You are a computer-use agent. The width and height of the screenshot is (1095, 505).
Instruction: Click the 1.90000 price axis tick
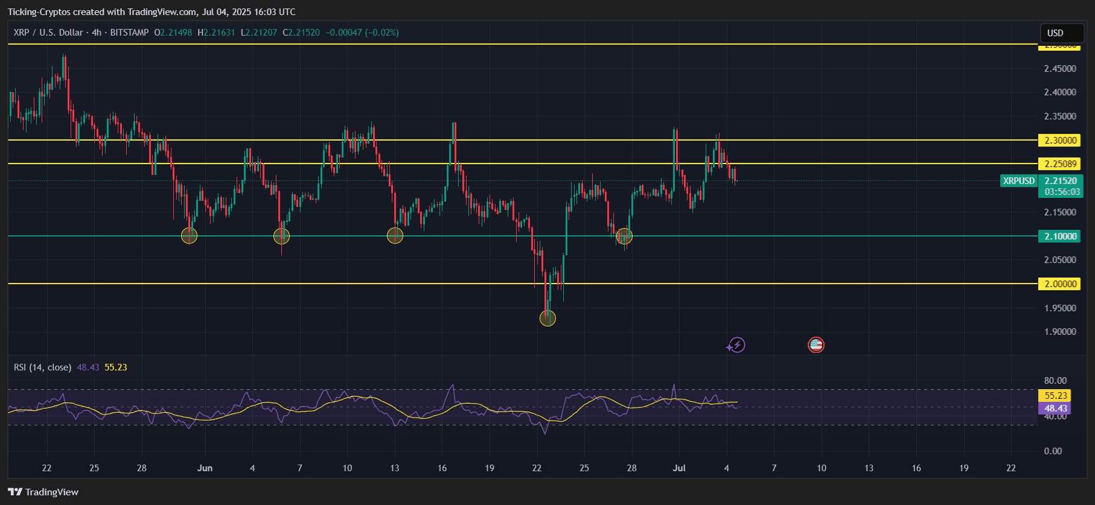tap(1060, 332)
